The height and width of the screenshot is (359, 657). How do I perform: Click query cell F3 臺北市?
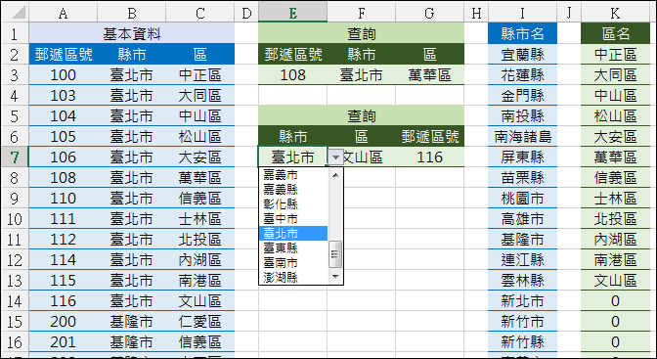point(361,74)
